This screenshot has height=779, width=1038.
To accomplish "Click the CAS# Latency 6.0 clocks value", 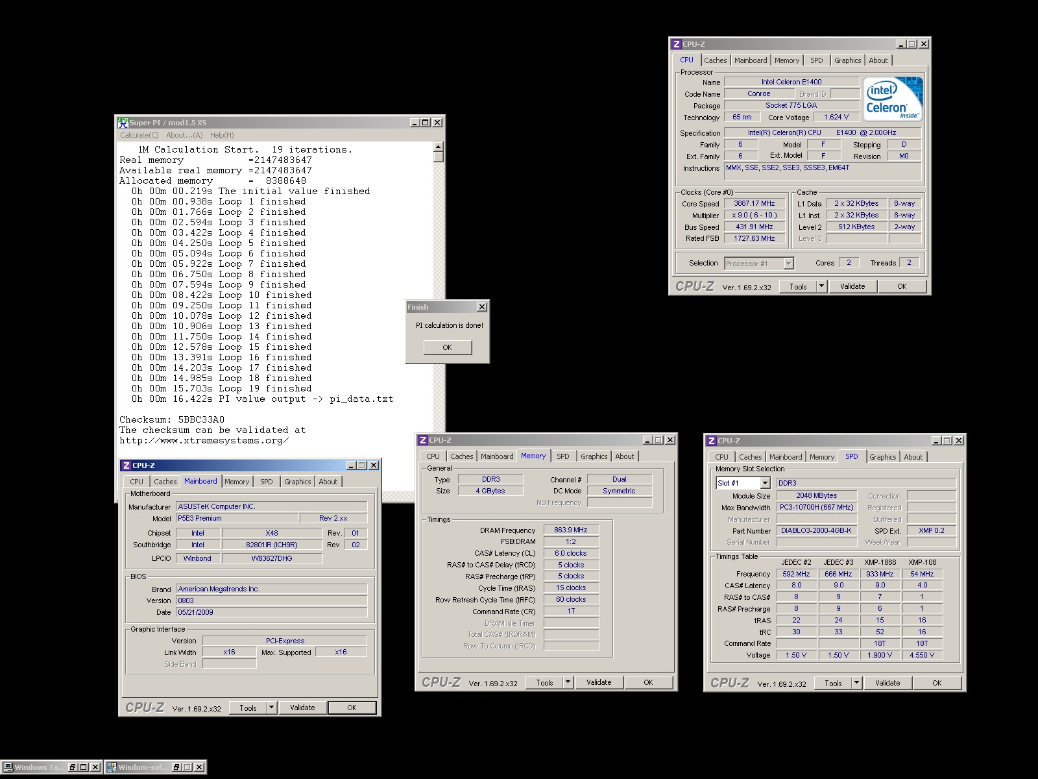I will tap(571, 553).
